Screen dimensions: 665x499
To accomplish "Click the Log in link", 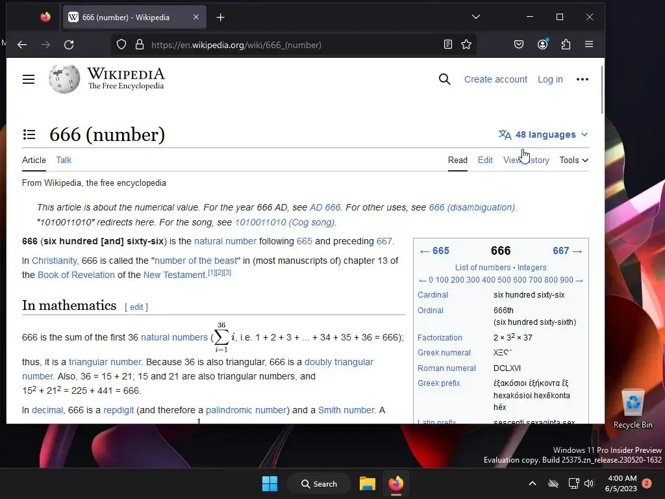I will [x=550, y=79].
